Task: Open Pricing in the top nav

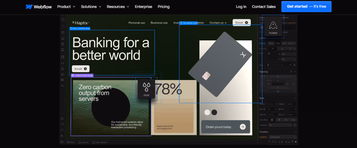Action: click(164, 7)
